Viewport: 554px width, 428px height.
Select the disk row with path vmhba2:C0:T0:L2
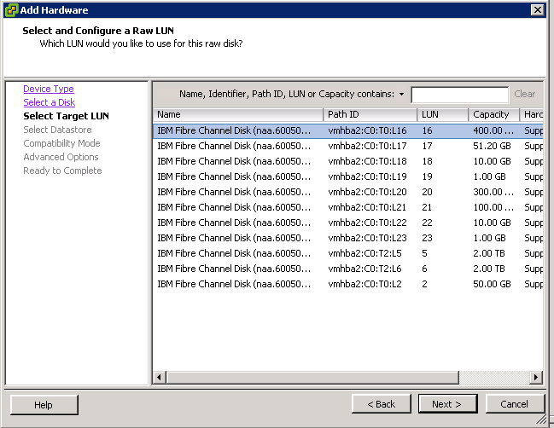tap(348, 284)
